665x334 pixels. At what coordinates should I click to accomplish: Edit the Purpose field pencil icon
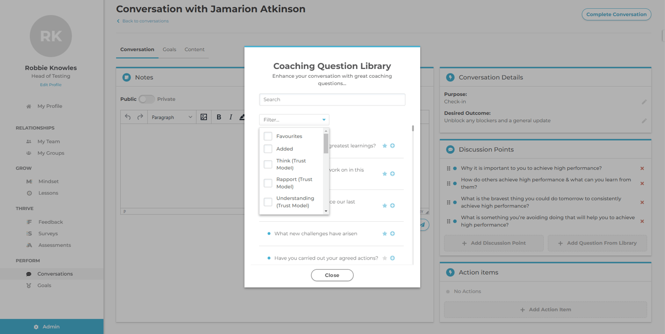pos(644,102)
